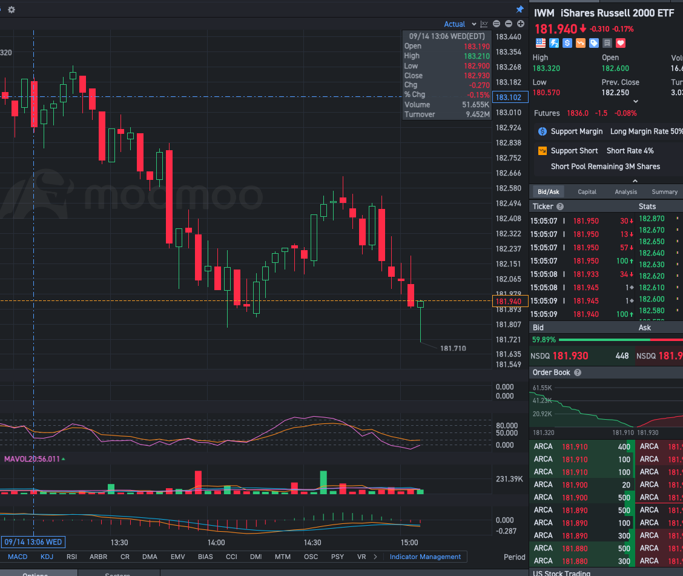The image size is (683, 576).
Task: Click the Support Margin dollar icon
Action: (543, 131)
